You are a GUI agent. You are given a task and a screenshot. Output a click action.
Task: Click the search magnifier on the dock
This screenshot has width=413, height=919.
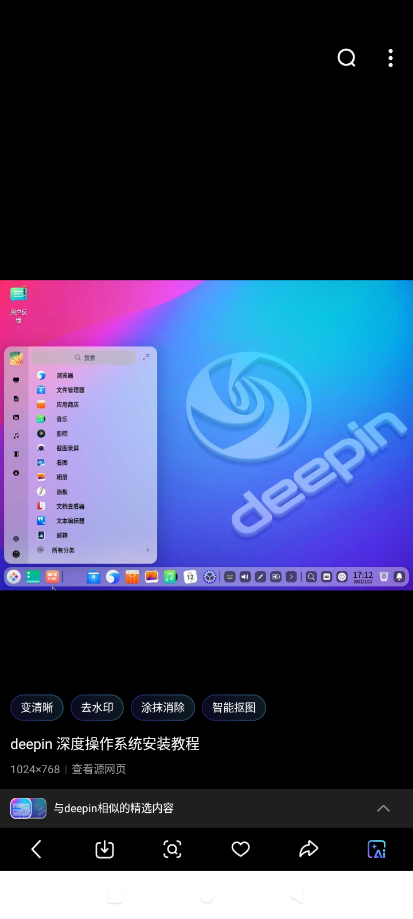[x=311, y=577]
